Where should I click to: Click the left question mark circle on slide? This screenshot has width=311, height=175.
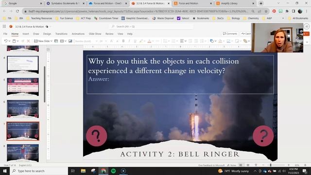tap(97, 136)
